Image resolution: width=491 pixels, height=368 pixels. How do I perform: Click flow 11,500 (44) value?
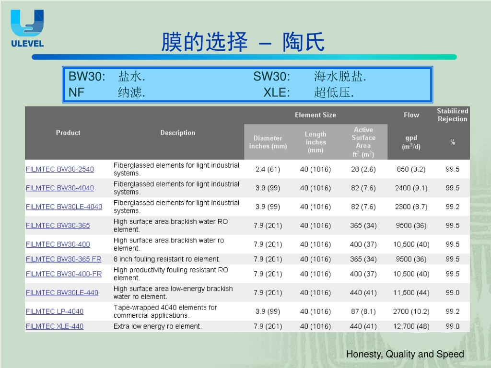coord(411,293)
